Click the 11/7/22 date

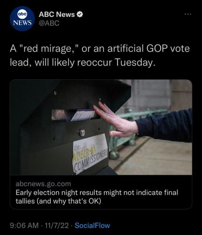click(57, 226)
